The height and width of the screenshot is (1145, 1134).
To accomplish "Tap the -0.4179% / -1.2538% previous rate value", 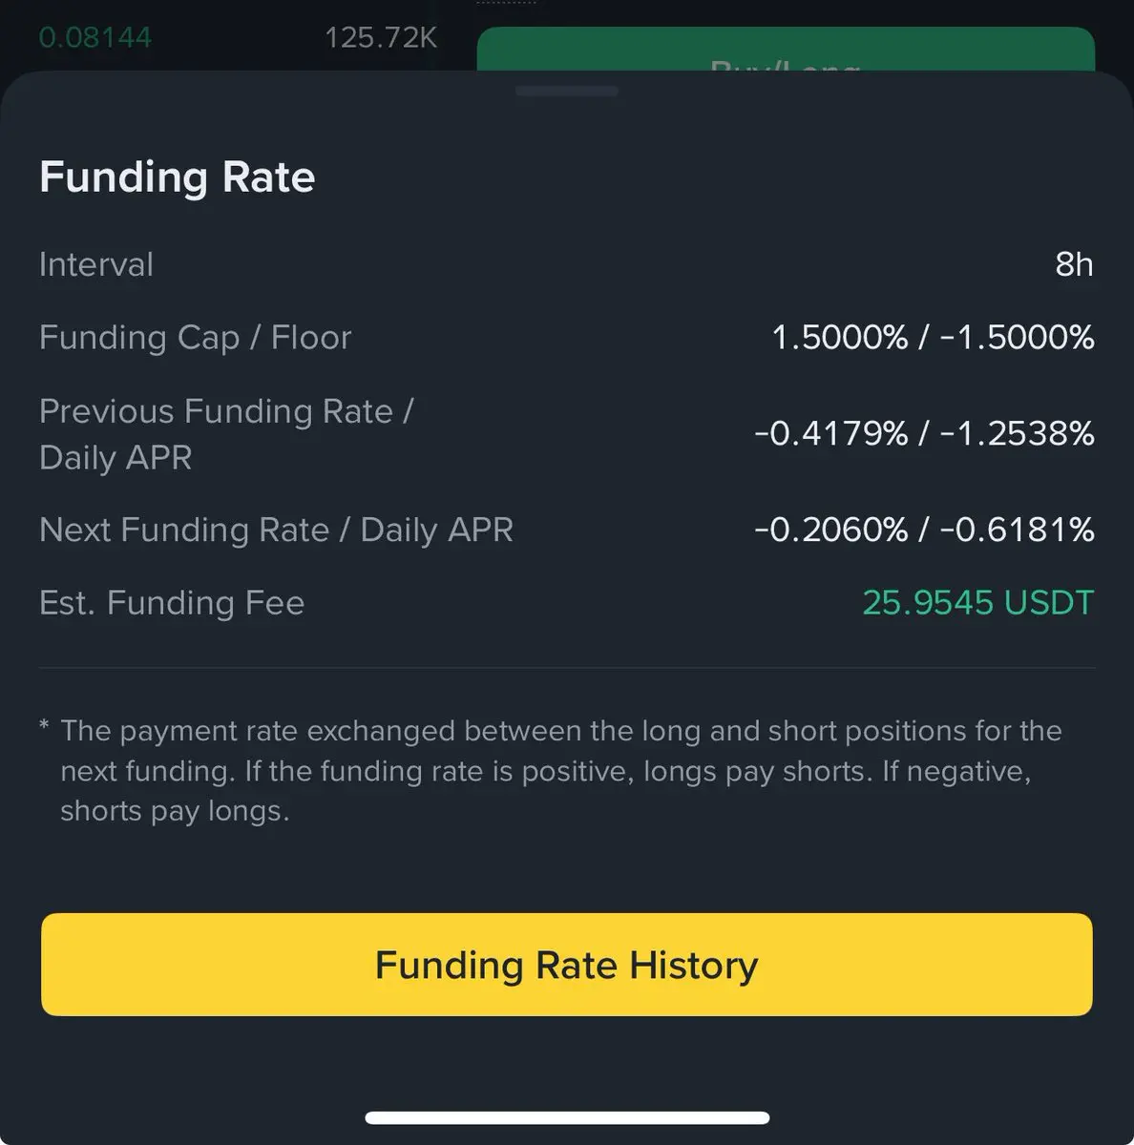I will click(924, 434).
